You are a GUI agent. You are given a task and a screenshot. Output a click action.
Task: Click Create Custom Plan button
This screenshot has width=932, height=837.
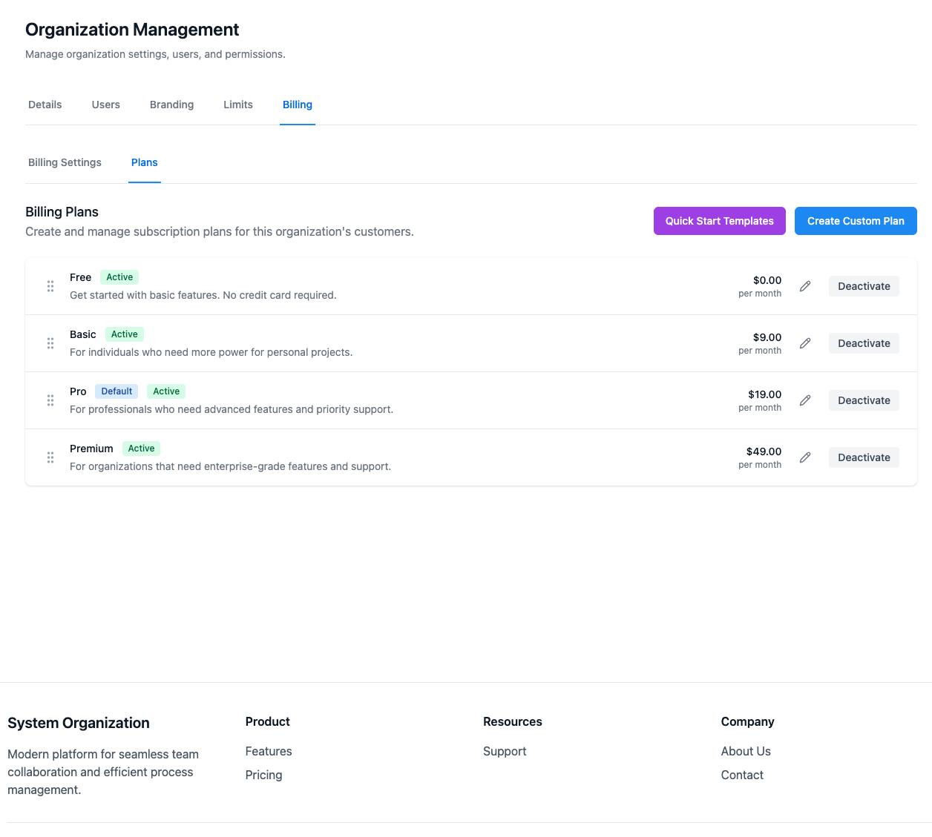[x=856, y=221]
